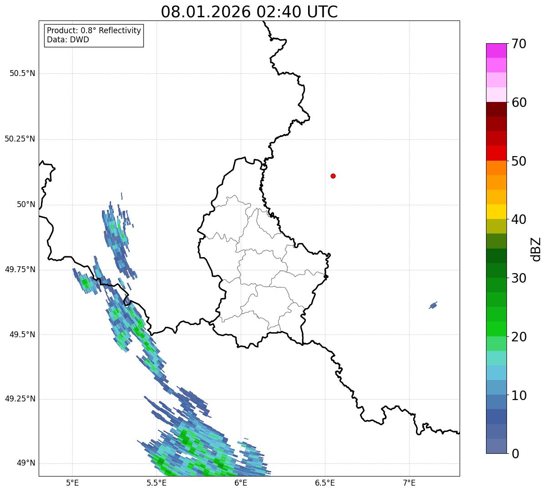Click the colorbar tick label 10
This screenshot has width=547, height=492.
pos(519,395)
